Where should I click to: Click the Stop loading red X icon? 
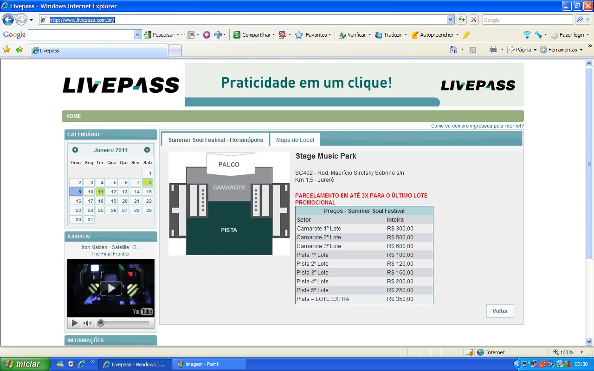[474, 19]
